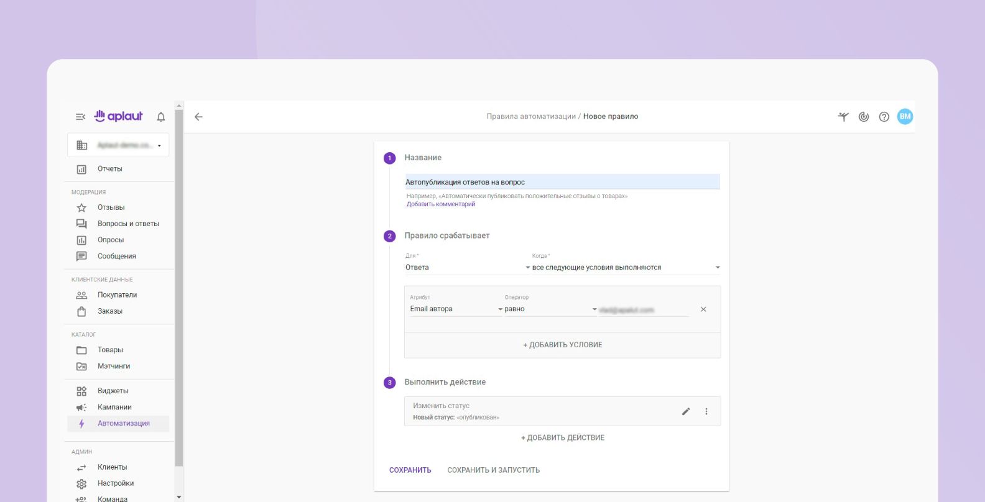Click the palm tree icon in the header
The width and height of the screenshot is (985, 502).
(843, 117)
